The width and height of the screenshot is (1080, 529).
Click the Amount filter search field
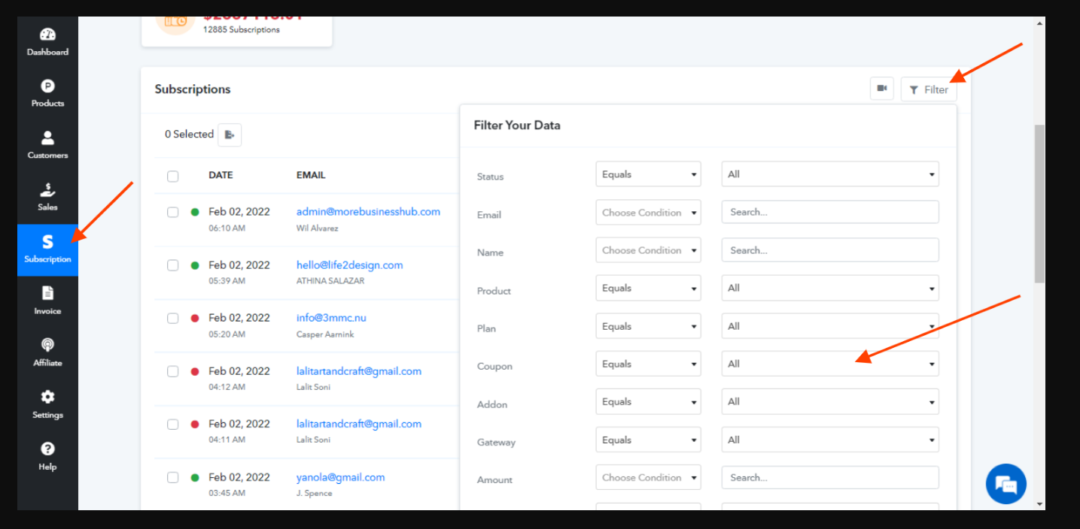830,478
